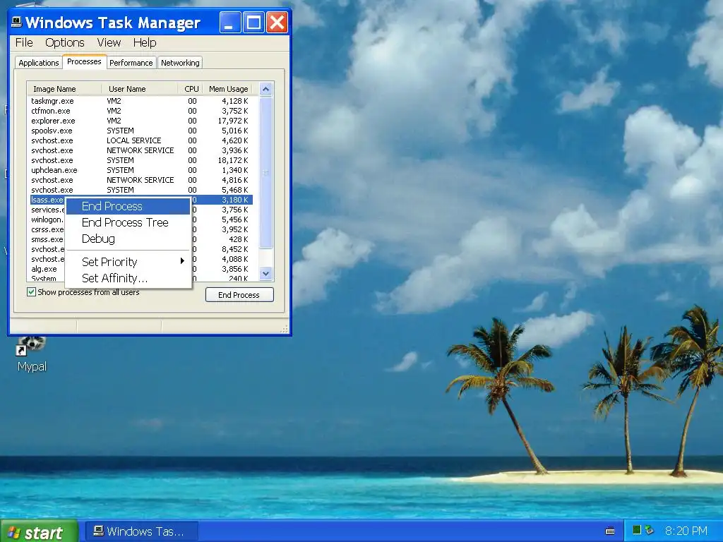Select the spoolsv.exe process row
Screen dimensions: 723x542
(140, 131)
